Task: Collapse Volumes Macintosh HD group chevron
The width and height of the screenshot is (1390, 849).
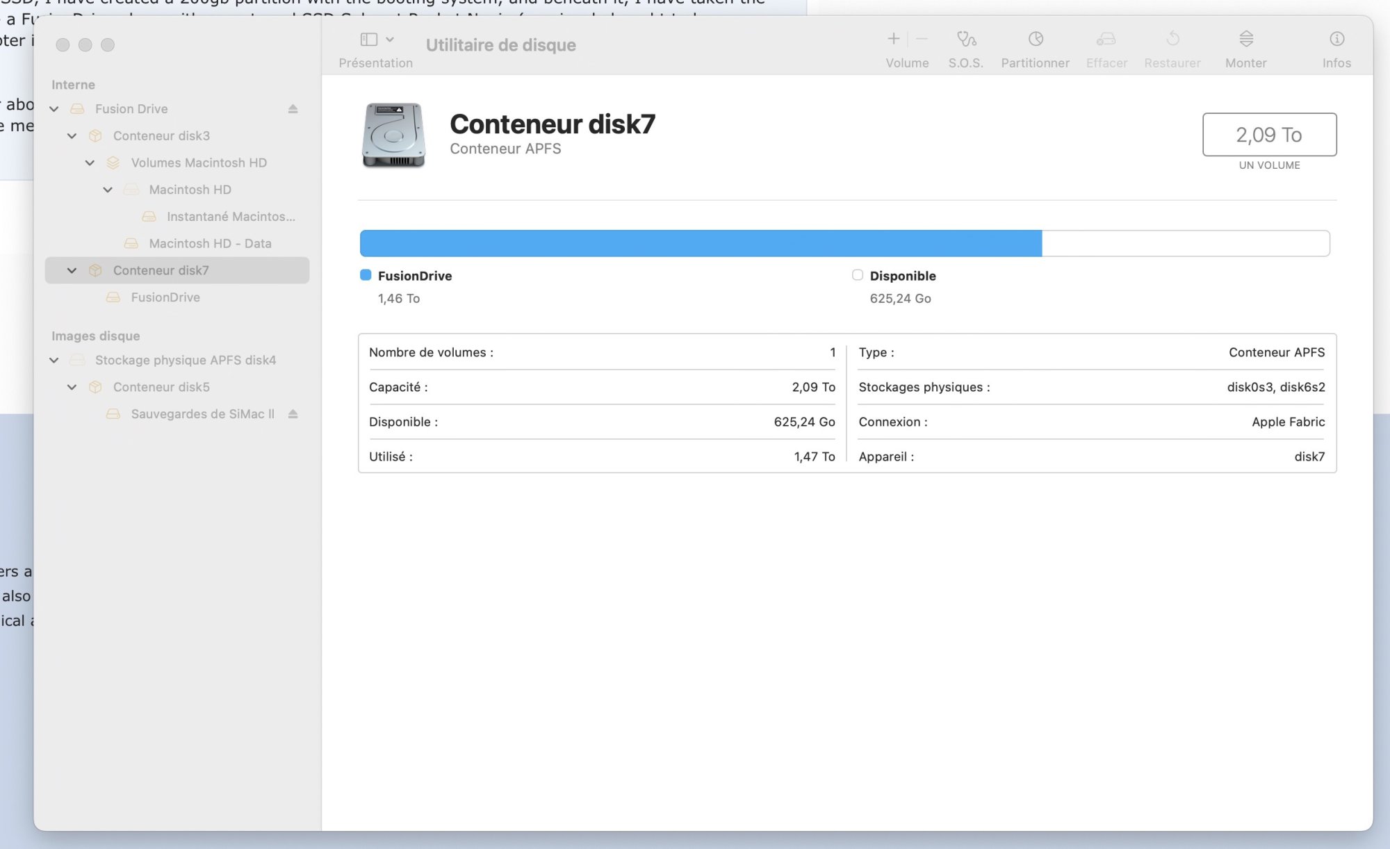Action: coord(90,163)
